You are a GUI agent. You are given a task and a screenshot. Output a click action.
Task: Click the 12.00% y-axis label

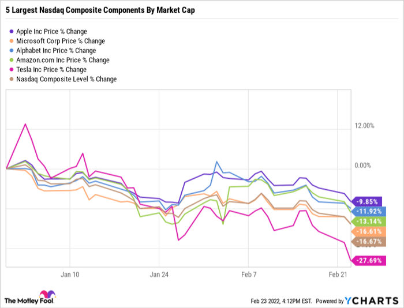tap(364, 126)
